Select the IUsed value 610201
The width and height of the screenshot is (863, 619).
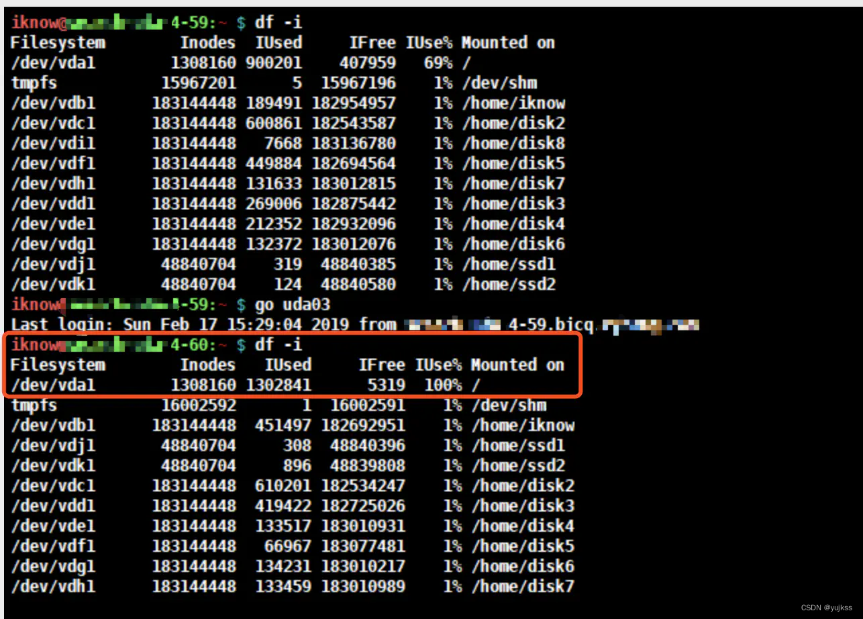click(283, 486)
